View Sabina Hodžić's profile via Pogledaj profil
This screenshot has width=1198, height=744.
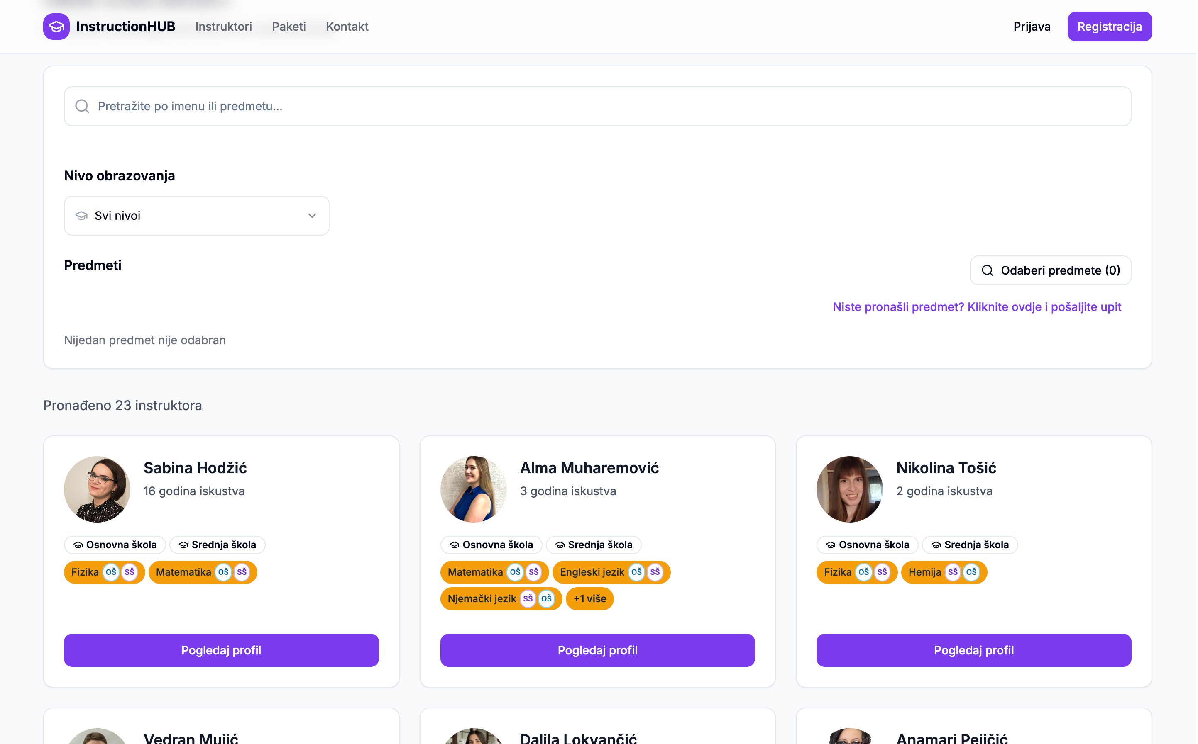click(x=222, y=652)
